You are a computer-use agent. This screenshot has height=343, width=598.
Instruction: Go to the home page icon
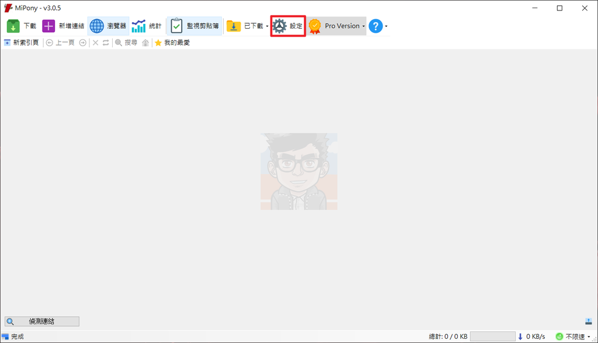pyautogui.click(x=145, y=43)
